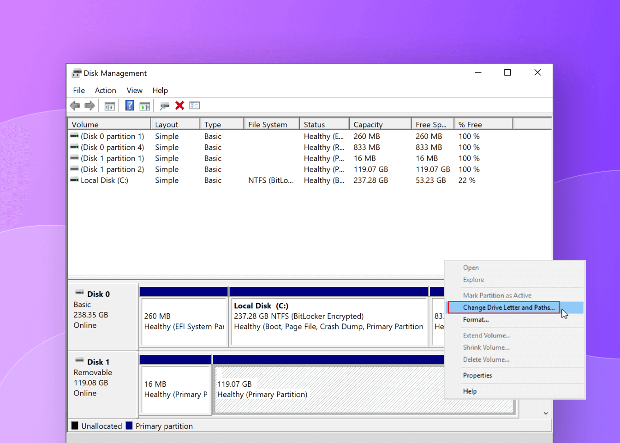Screen dimensions: 620x443
Task: Click the red X delete toolbar icon
Action: [179, 105]
